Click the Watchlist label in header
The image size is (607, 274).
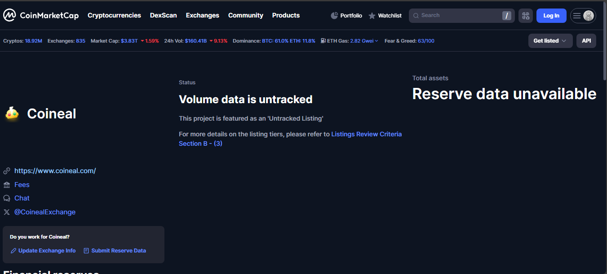pos(390,16)
